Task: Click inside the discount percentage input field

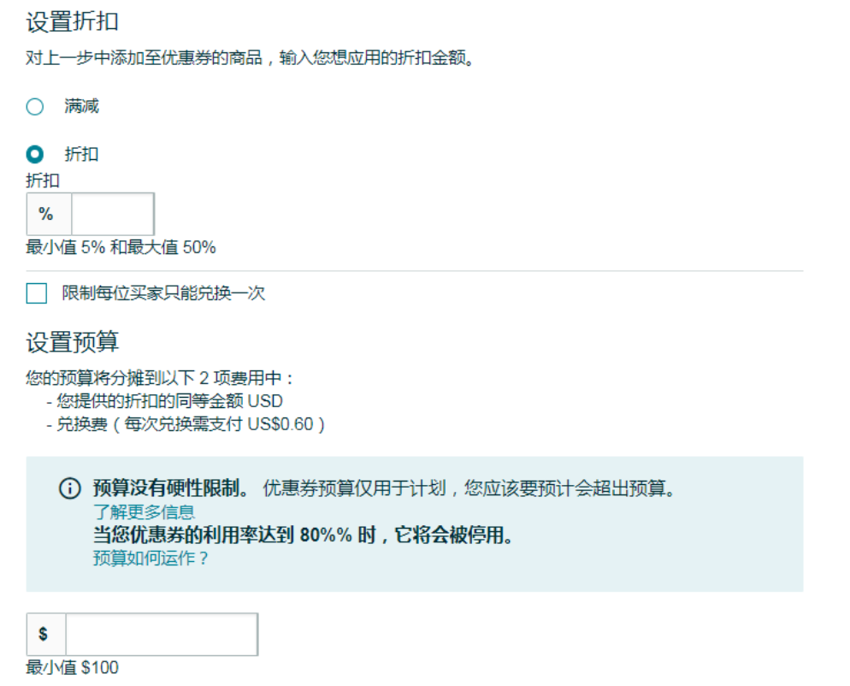Action: pos(111,214)
